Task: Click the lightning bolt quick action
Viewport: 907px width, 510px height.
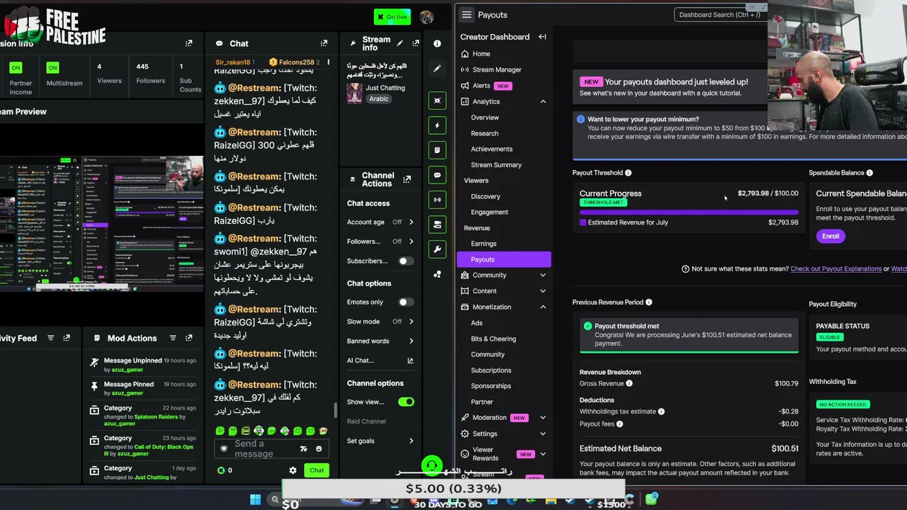Action: (x=437, y=125)
